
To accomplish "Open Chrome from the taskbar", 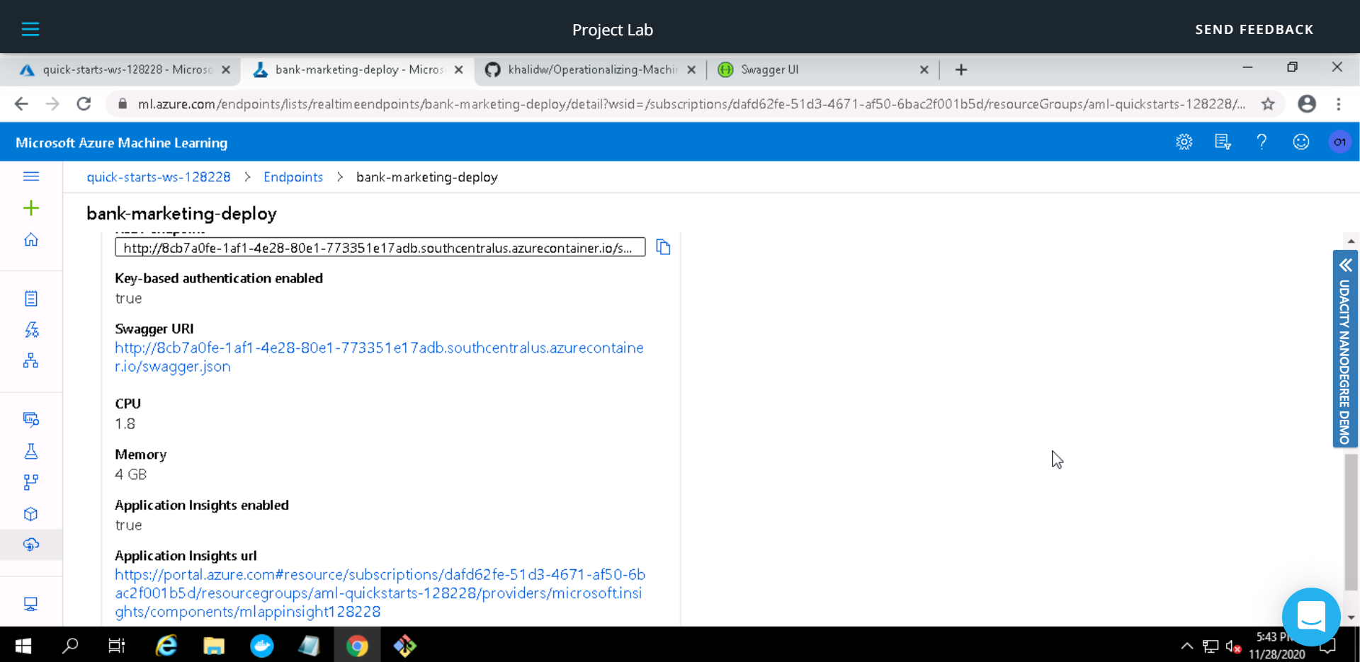I will pos(357,646).
